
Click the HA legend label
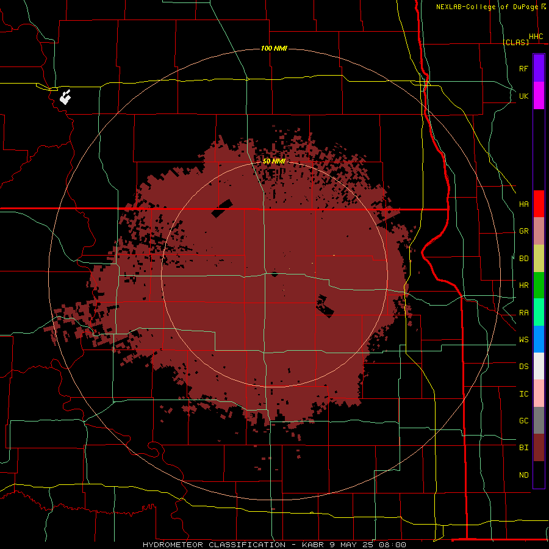[524, 204]
